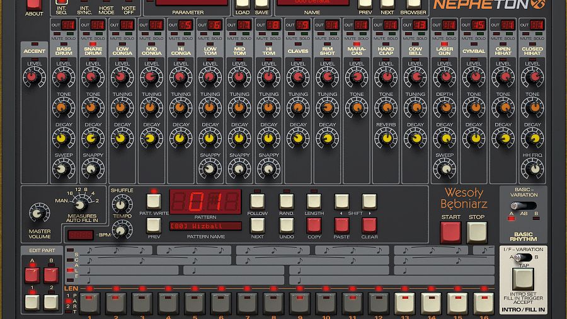567x319 pixels.
Task: Mute the Bass Drum channel
Action: pyautogui.click(x=57, y=34)
